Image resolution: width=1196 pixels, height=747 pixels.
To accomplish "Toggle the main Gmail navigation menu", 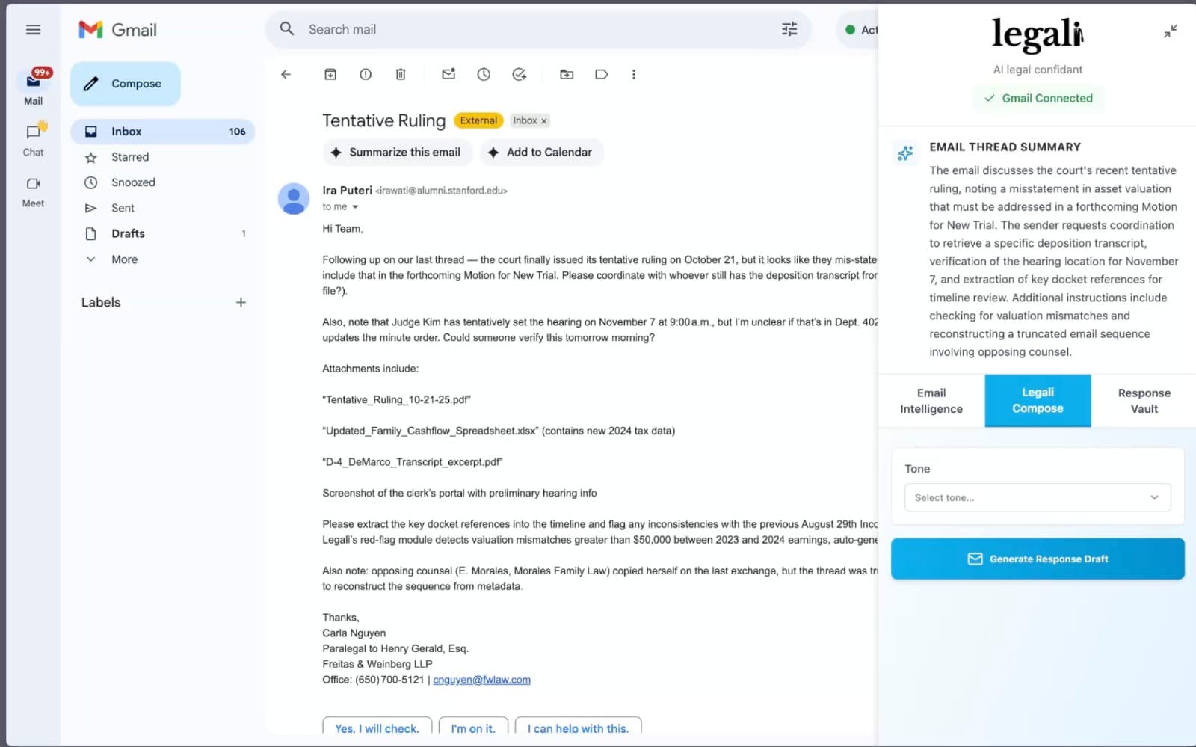I will (x=33, y=29).
